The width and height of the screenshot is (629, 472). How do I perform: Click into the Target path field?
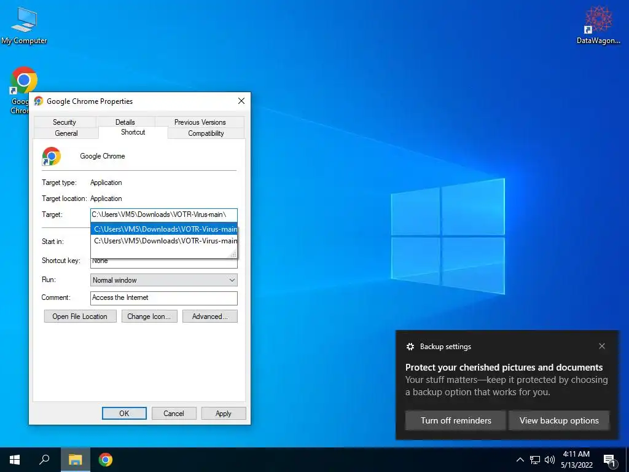click(163, 214)
